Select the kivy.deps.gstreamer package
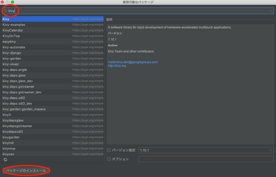The image size is (276, 177). coord(53,86)
